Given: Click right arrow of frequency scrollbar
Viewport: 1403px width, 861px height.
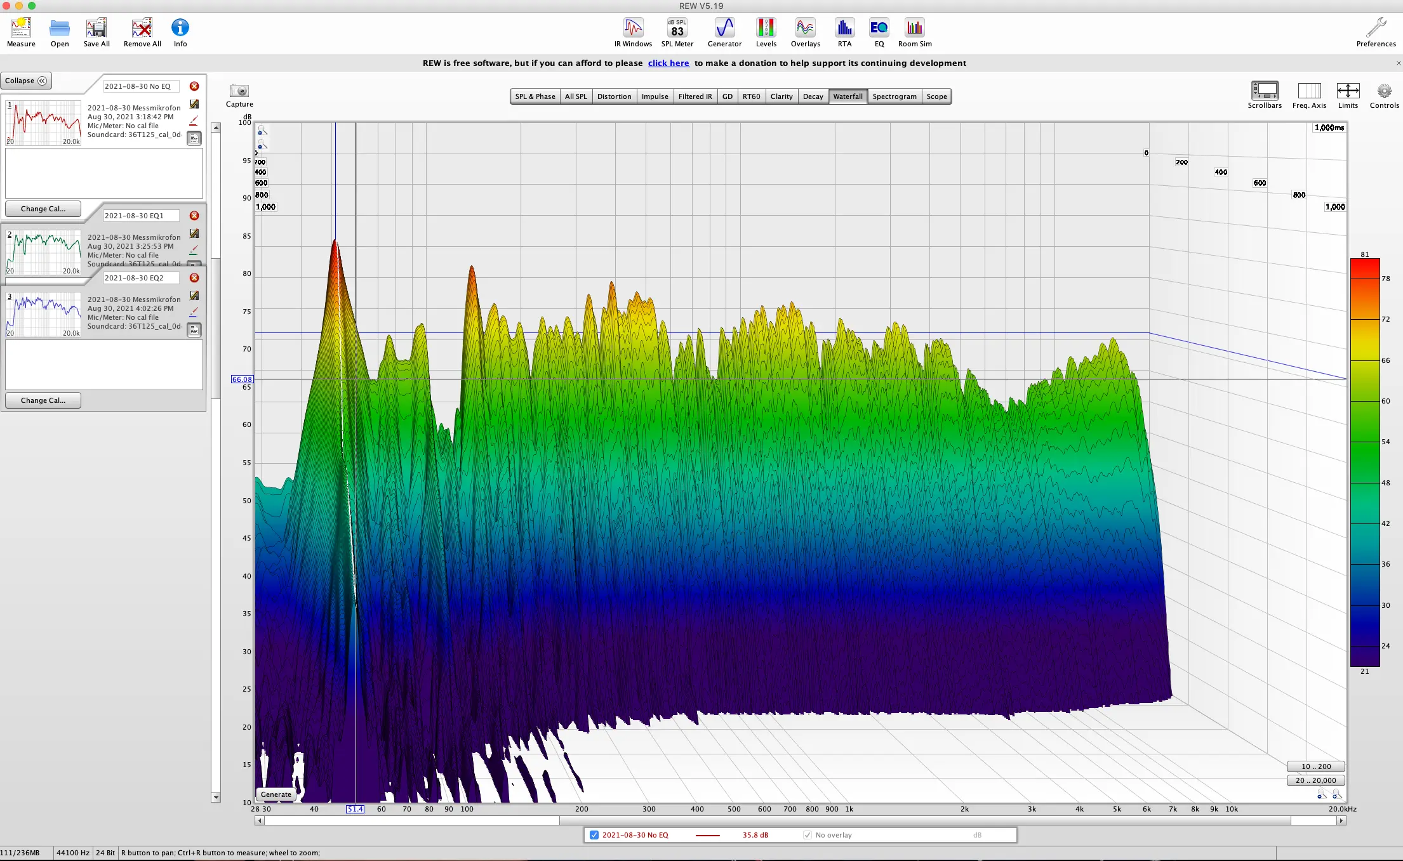Looking at the screenshot, I should click(x=1341, y=820).
